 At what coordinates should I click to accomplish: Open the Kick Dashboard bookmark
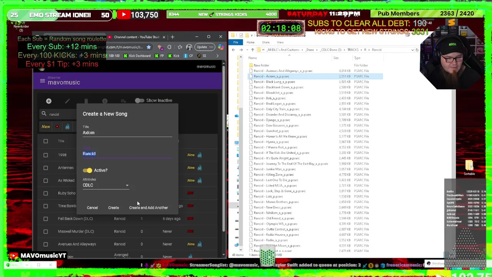pyautogui.click(x=137, y=56)
